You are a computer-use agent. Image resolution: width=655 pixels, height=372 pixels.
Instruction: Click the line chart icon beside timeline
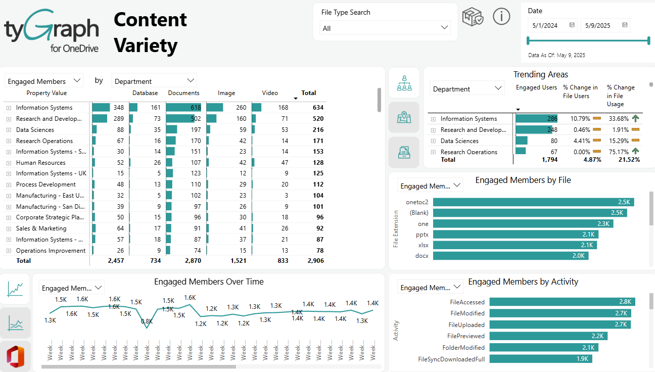15,289
